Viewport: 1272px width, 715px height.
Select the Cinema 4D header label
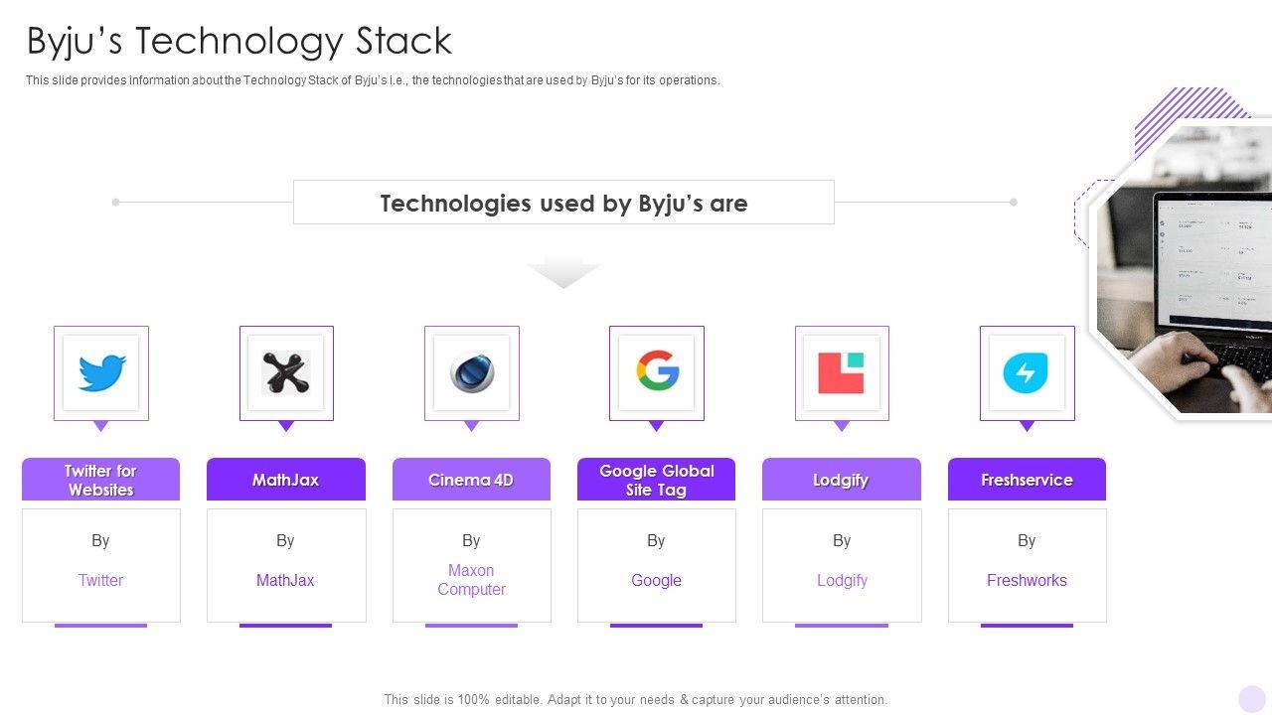click(x=471, y=480)
